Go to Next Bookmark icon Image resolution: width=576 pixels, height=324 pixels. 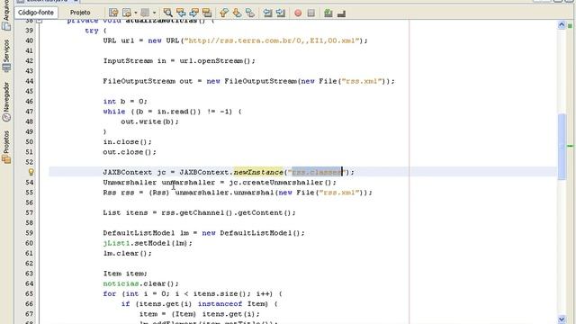[237, 13]
